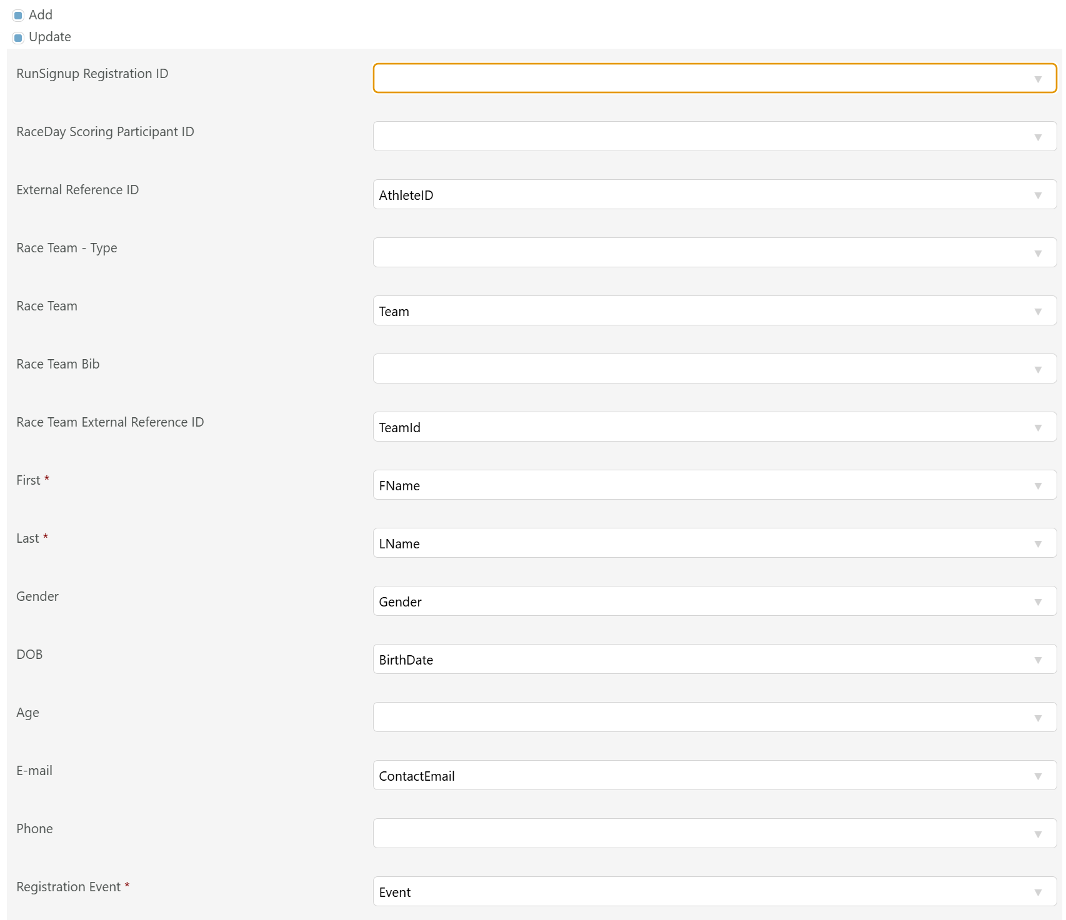1066x920 pixels.
Task: Select the LName field dropdown
Action: coord(714,543)
